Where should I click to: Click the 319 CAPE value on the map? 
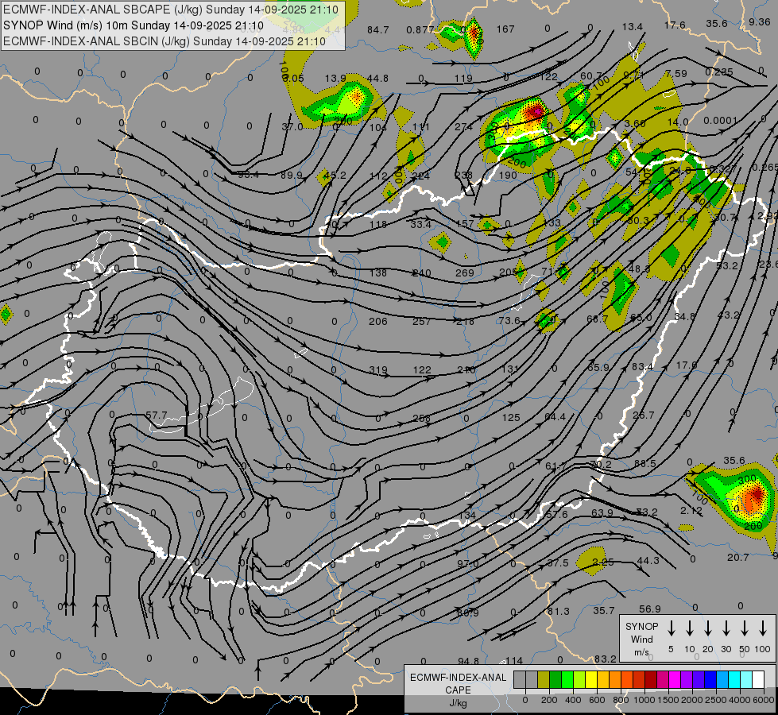(378, 369)
